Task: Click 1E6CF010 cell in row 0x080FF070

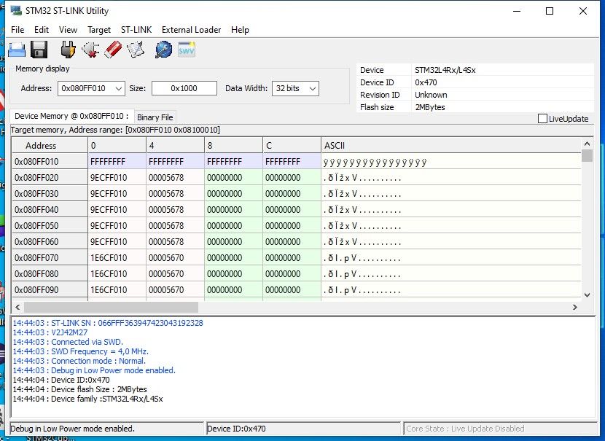Action: tap(117, 258)
